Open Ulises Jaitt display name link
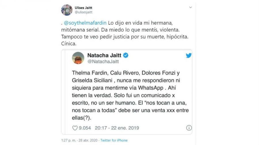Screen dimensions: 259x145 (x=83, y=8)
